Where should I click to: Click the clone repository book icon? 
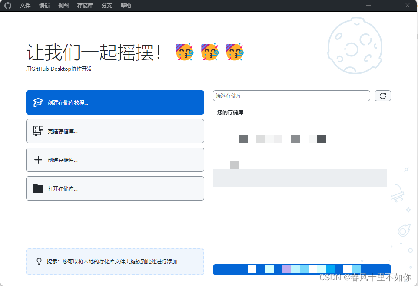pyautogui.click(x=38, y=131)
